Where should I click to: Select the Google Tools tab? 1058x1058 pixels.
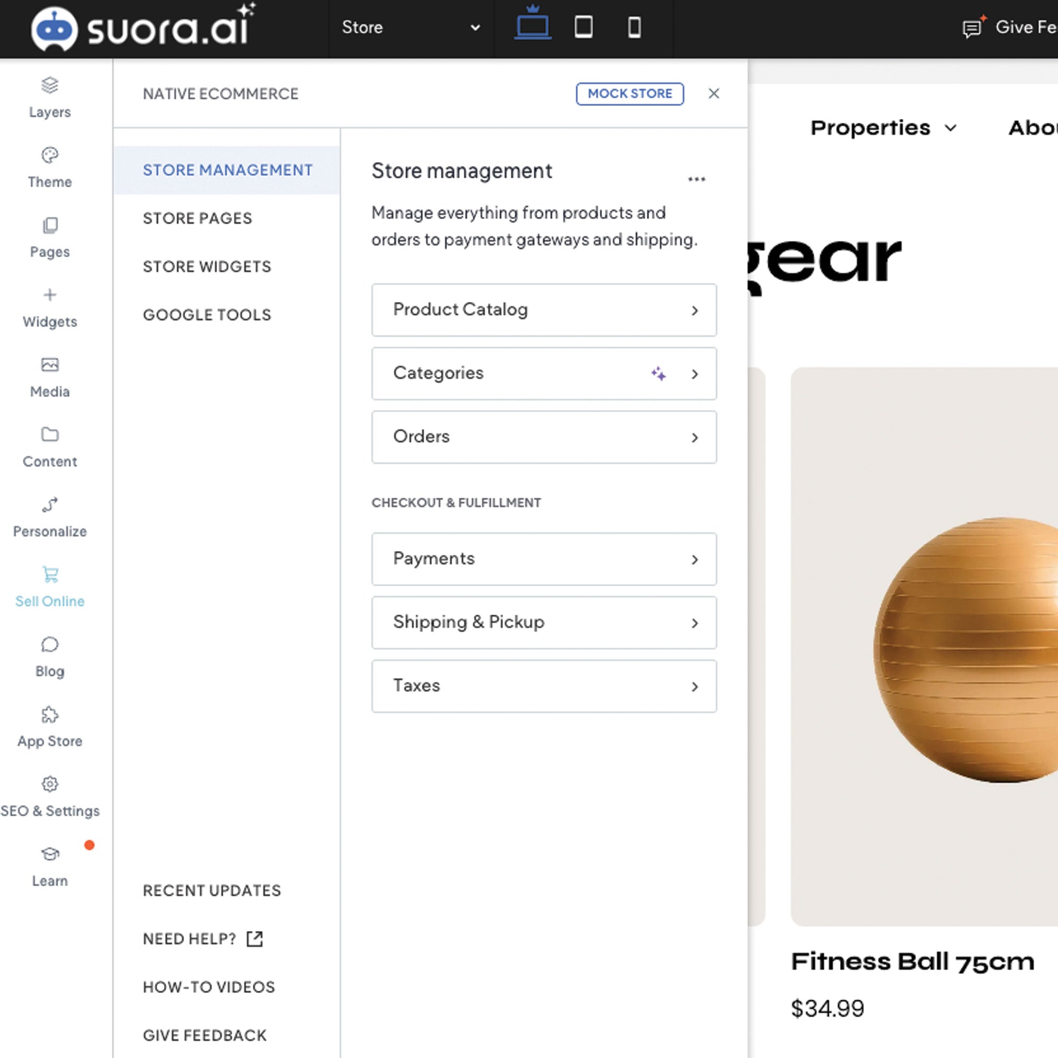(207, 315)
